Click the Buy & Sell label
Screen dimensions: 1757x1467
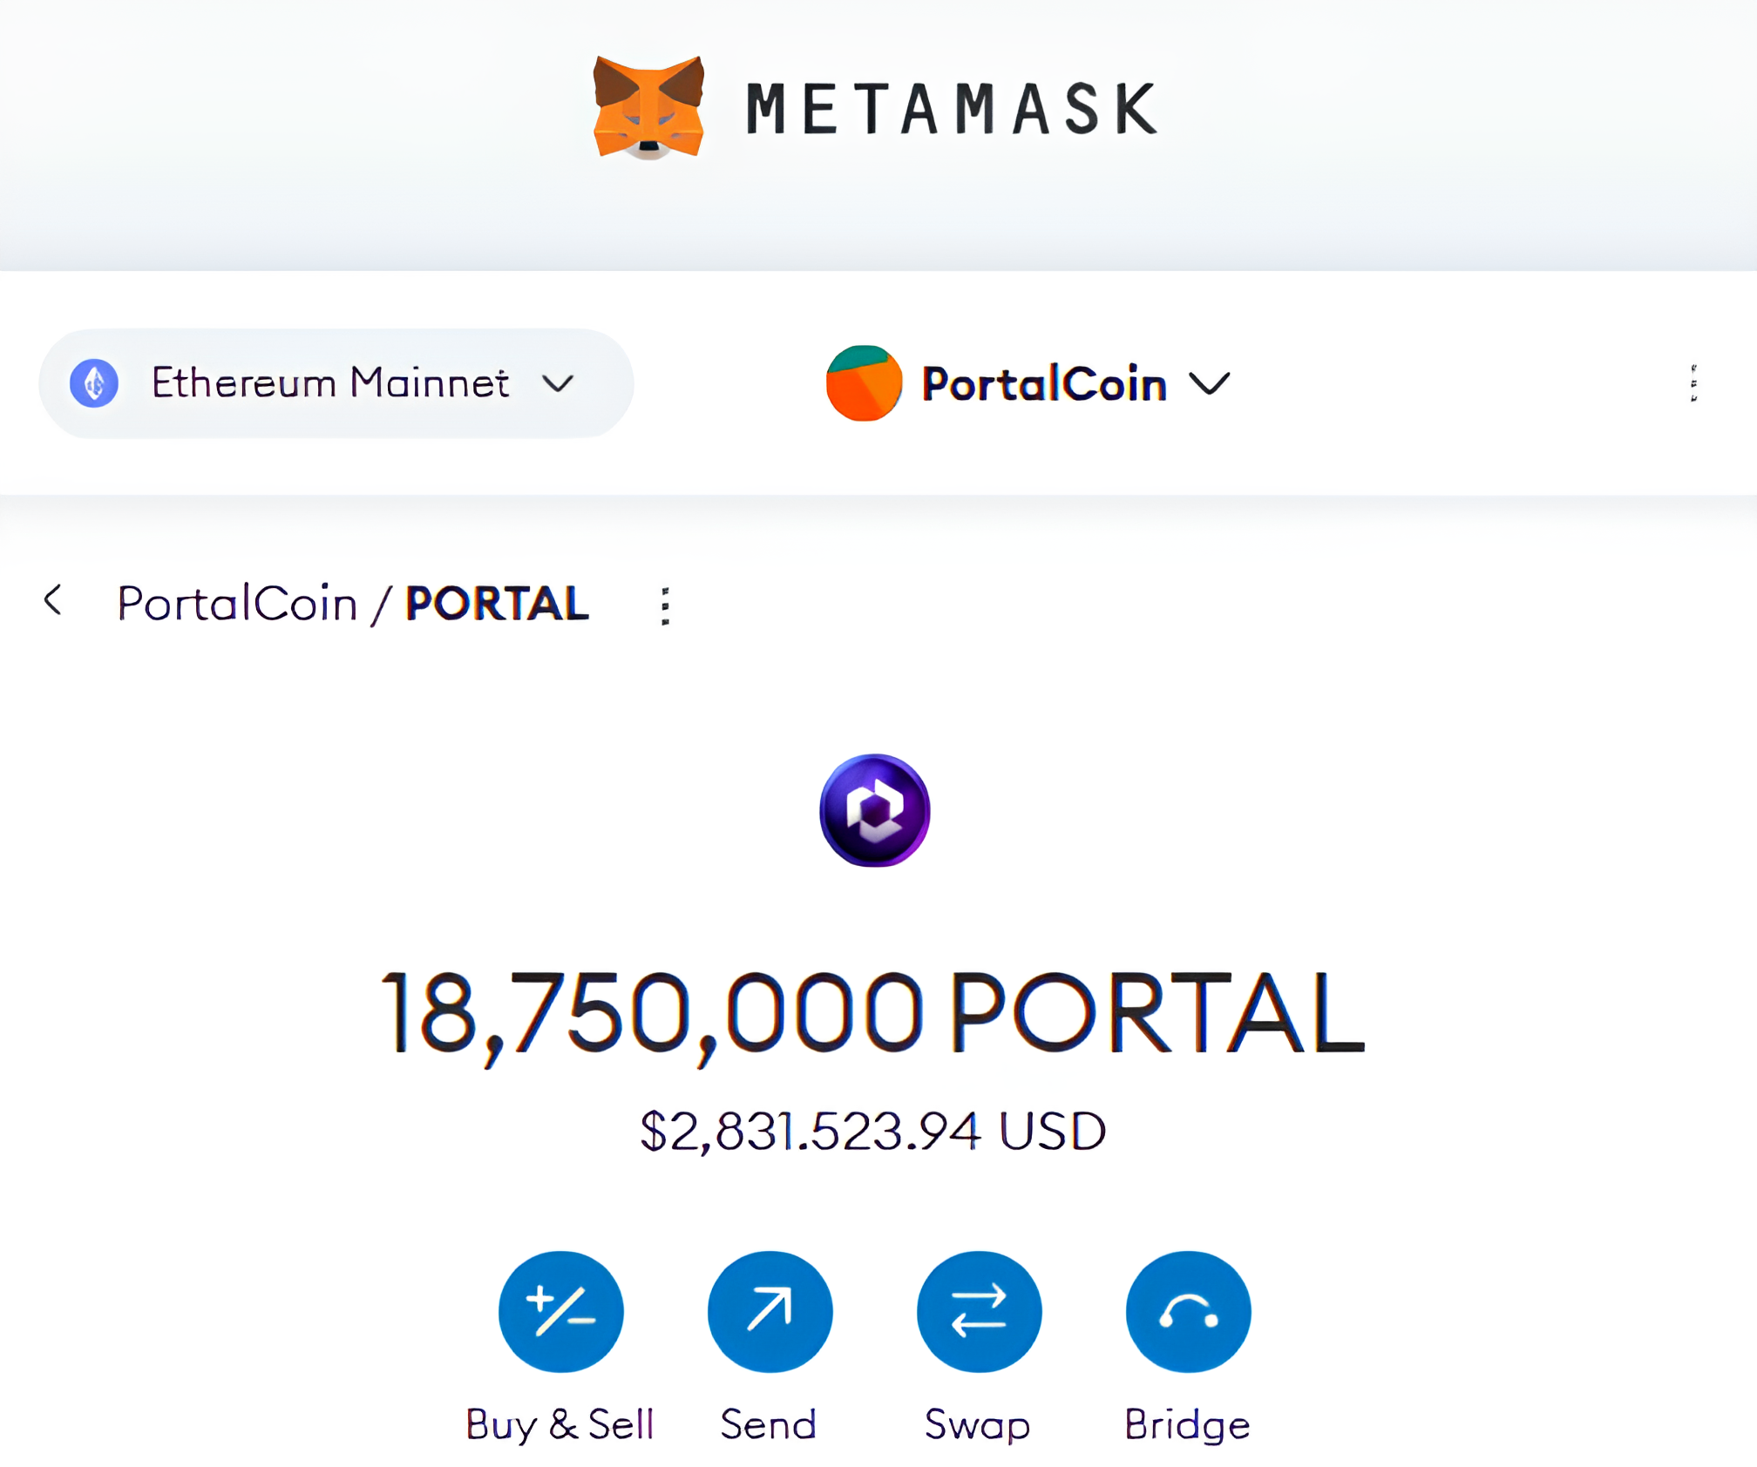[x=560, y=1425]
